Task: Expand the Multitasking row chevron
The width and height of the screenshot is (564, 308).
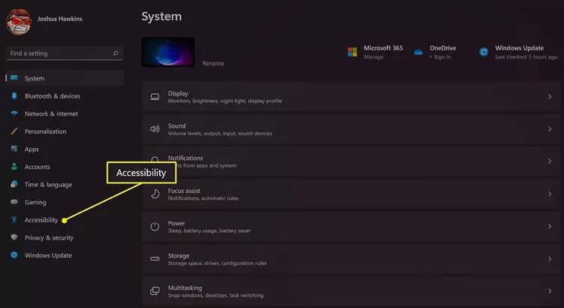Action: 550,291
